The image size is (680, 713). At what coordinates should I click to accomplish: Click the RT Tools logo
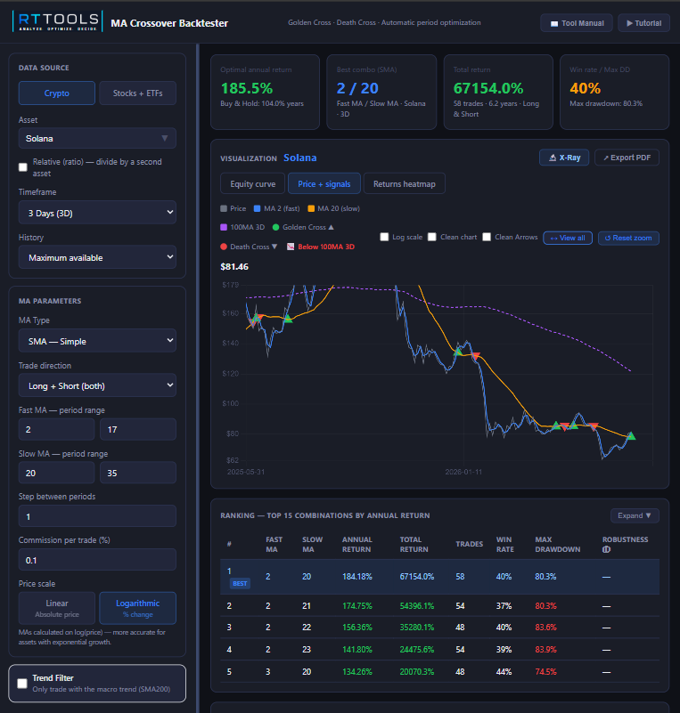[x=57, y=21]
